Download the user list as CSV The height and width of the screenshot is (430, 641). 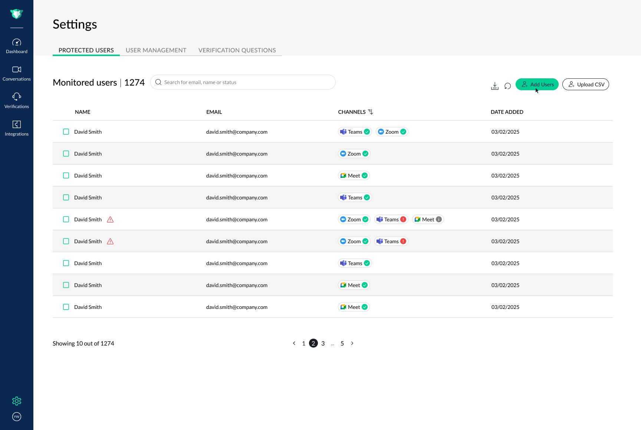click(494, 86)
